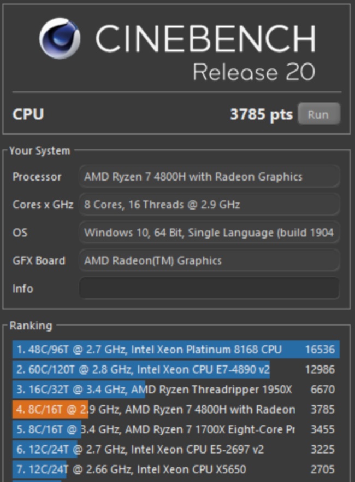
Task: Select the Xeon E5-2697 v2 ranking entry
Action: pyautogui.click(x=176, y=449)
